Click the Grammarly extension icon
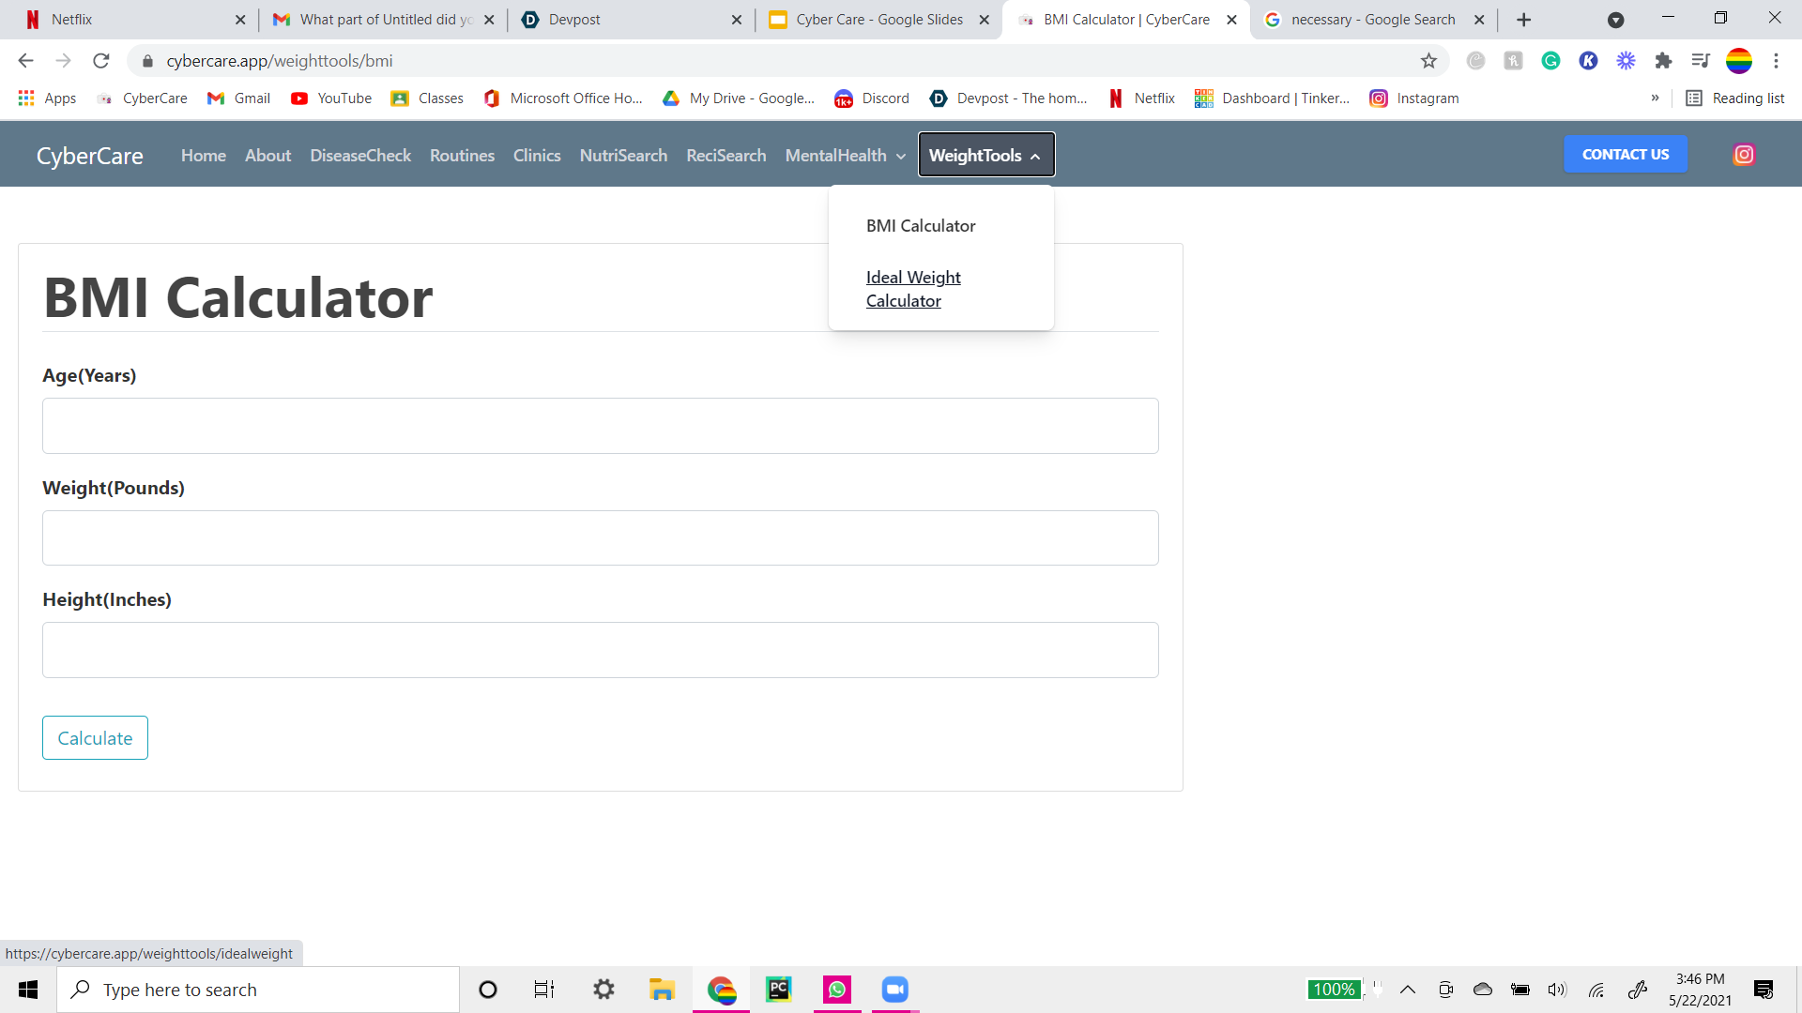Image resolution: width=1802 pixels, height=1013 pixels. (x=1550, y=61)
